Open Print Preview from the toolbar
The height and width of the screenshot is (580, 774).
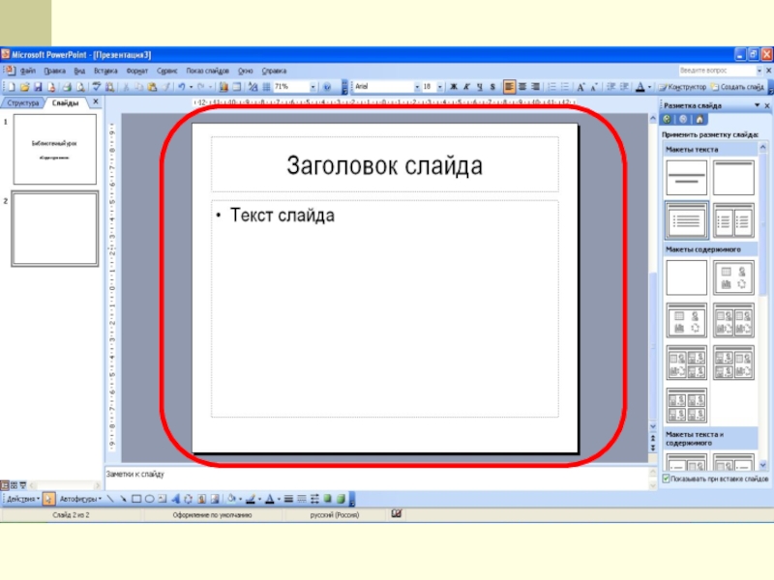tap(80, 87)
